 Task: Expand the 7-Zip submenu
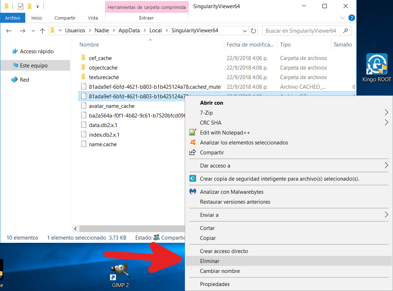(x=387, y=113)
